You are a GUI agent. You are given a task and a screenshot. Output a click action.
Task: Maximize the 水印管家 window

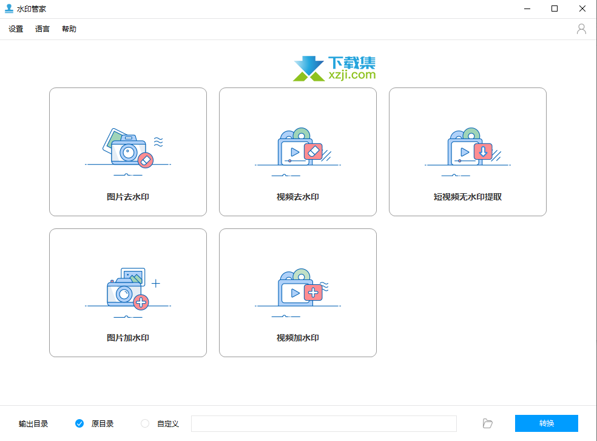click(x=554, y=9)
